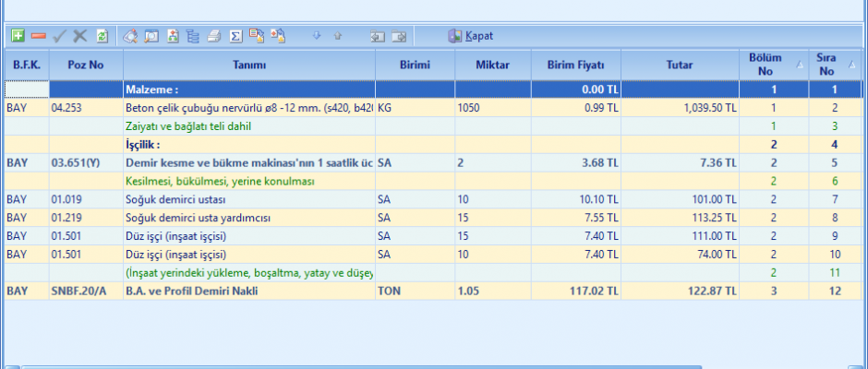Click the red minus delete-row icon
Screen dimensions: 868x369
pyautogui.click(x=38, y=36)
